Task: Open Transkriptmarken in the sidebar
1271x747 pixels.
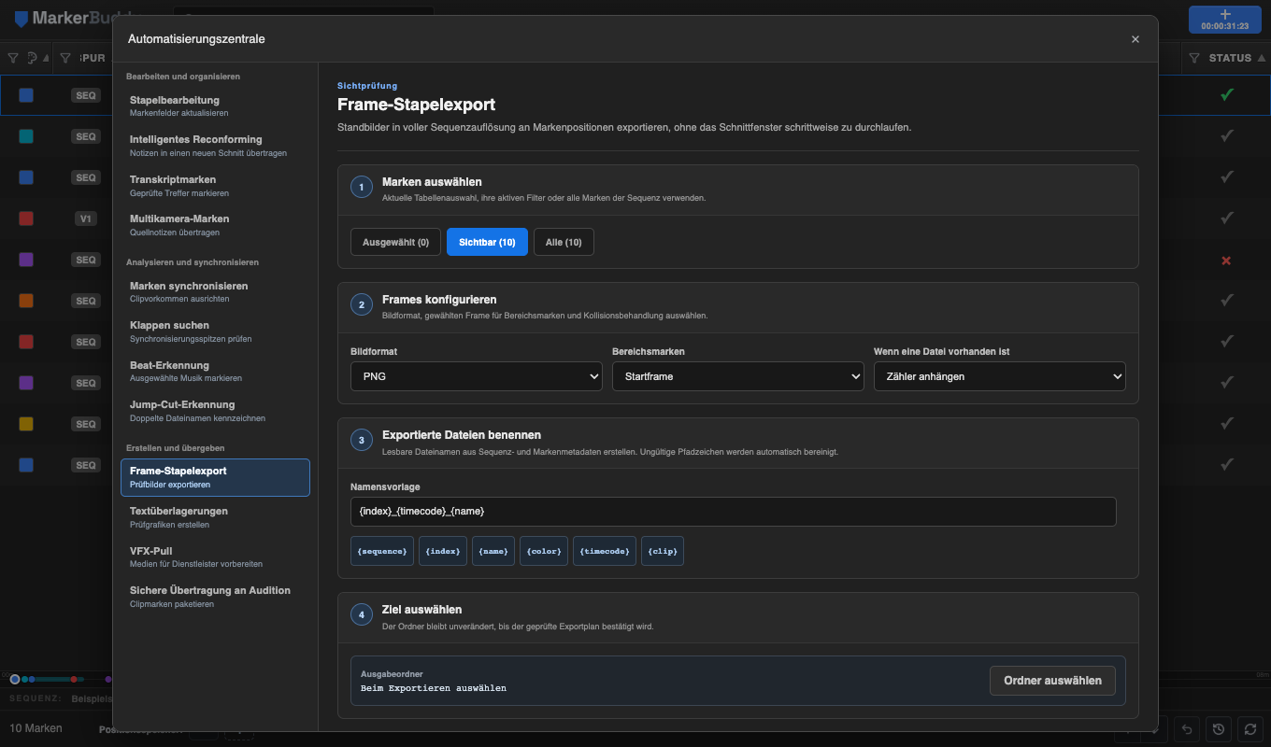Action: tap(215, 186)
